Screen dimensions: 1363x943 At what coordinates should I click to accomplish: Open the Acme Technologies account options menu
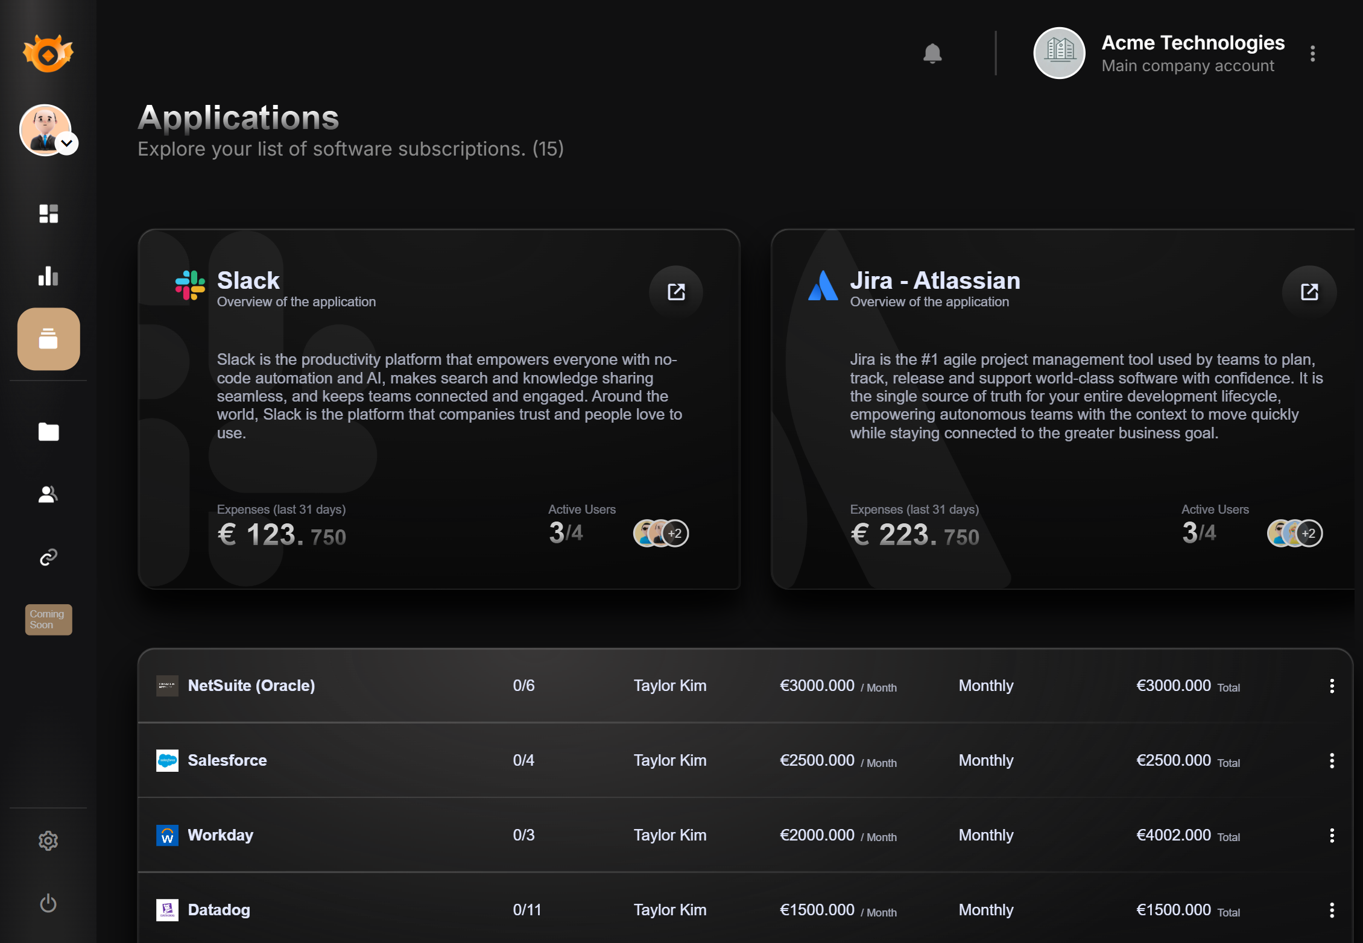(1313, 54)
